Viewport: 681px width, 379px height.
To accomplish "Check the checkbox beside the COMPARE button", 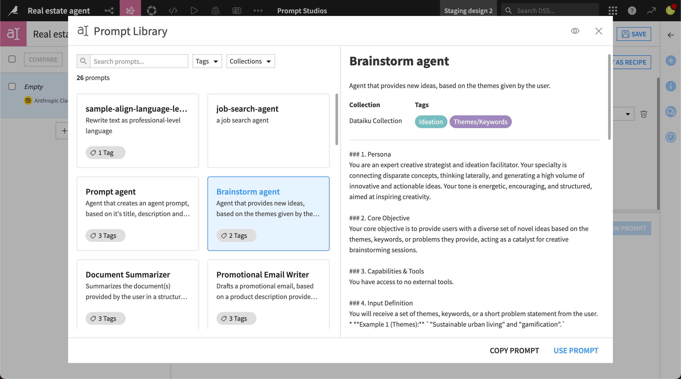I will tap(12, 59).
